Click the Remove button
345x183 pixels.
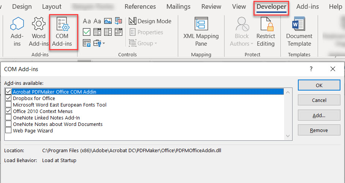coord(319,130)
